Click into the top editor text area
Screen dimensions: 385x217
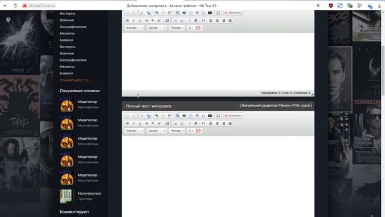tap(218, 61)
